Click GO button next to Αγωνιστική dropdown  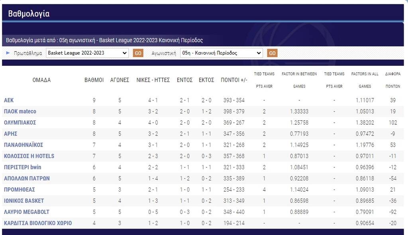click(272, 53)
